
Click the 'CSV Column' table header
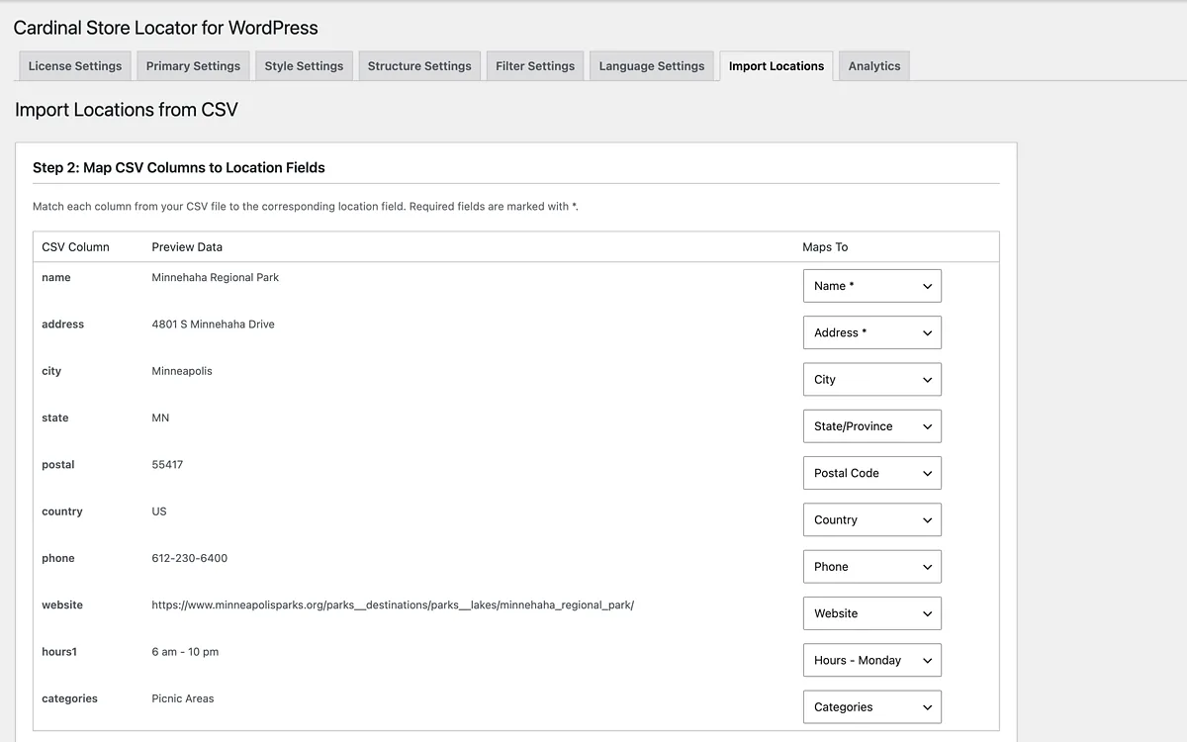(75, 247)
